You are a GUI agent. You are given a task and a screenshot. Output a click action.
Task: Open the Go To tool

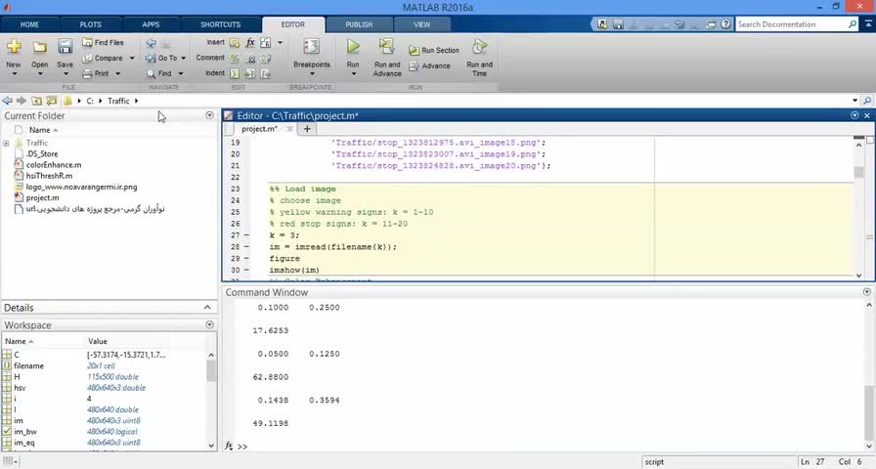pyautogui.click(x=161, y=58)
